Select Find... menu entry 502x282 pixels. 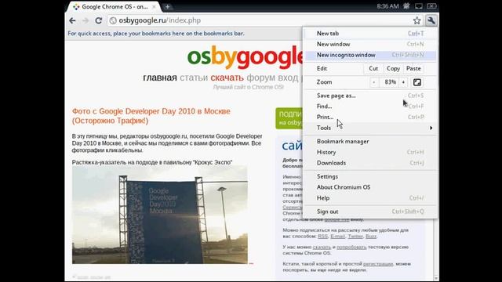(x=370, y=107)
